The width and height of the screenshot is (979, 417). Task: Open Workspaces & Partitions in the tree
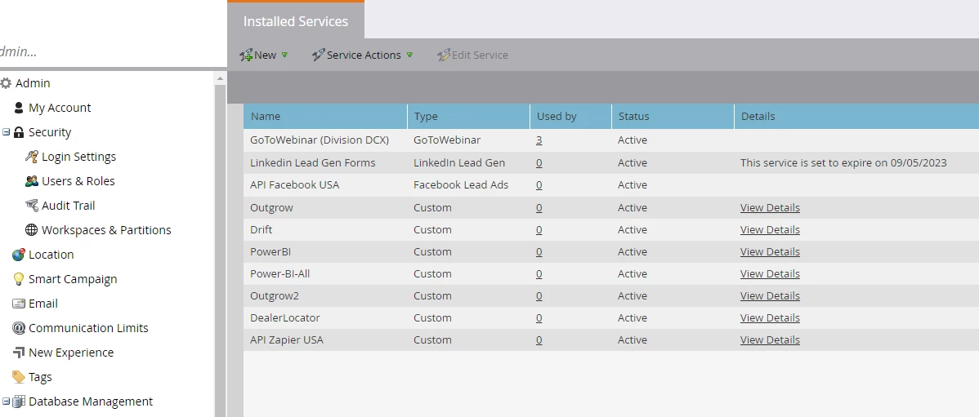(106, 230)
